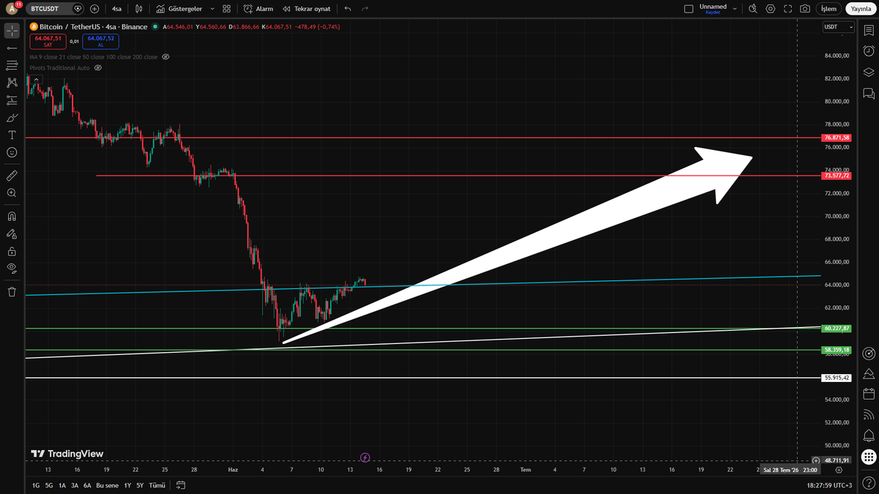The width and height of the screenshot is (879, 494).
Task: Open the watchlist panel in right sidebar
Action: pos(869,31)
